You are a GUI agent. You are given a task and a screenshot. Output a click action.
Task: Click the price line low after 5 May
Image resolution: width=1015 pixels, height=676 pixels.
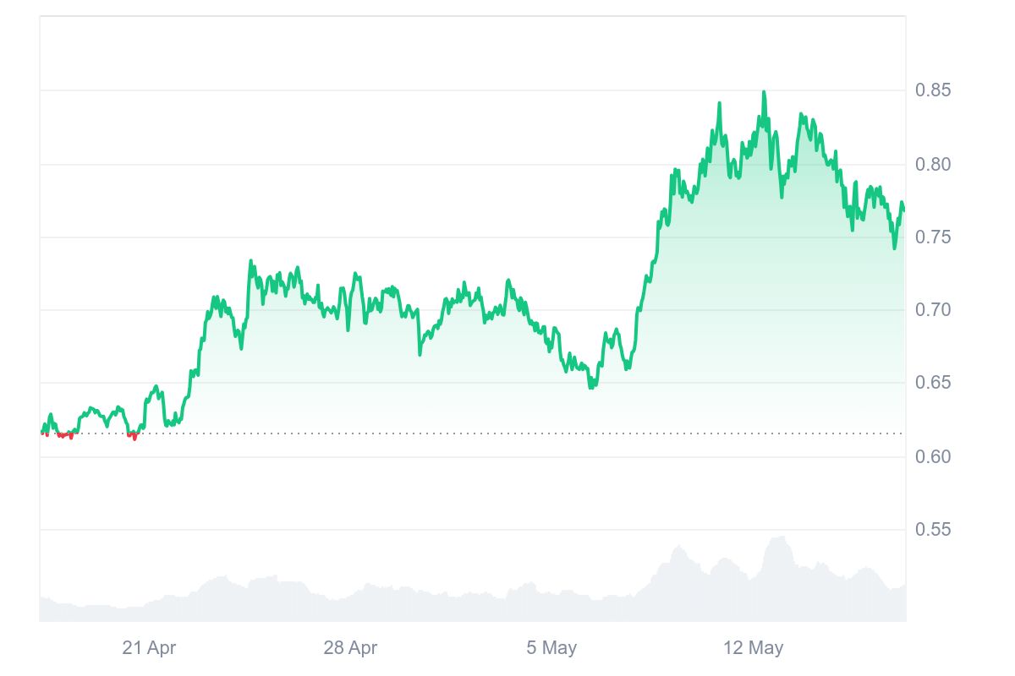[592, 387]
